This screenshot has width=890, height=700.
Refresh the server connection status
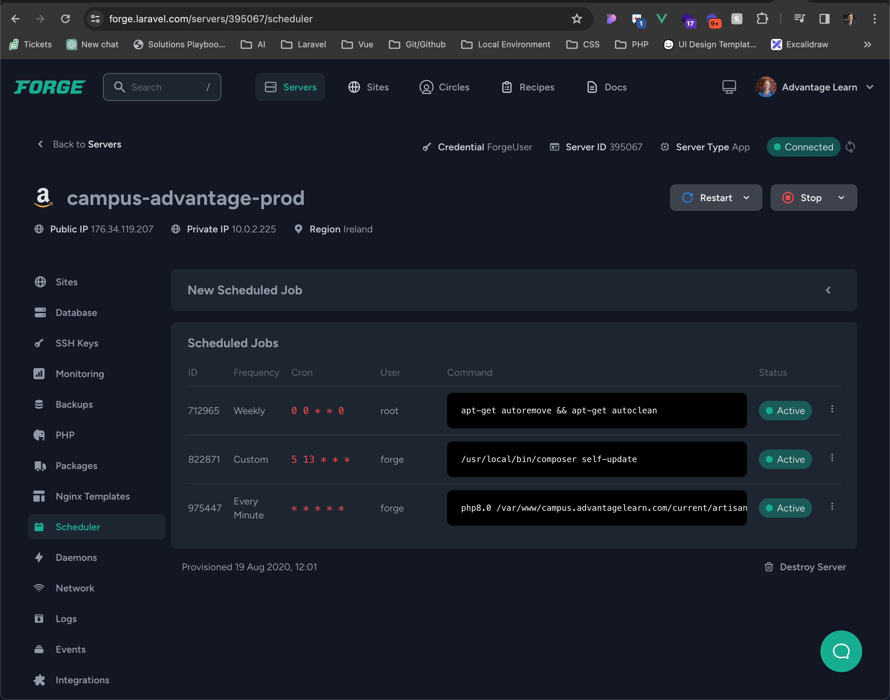pyautogui.click(x=850, y=147)
